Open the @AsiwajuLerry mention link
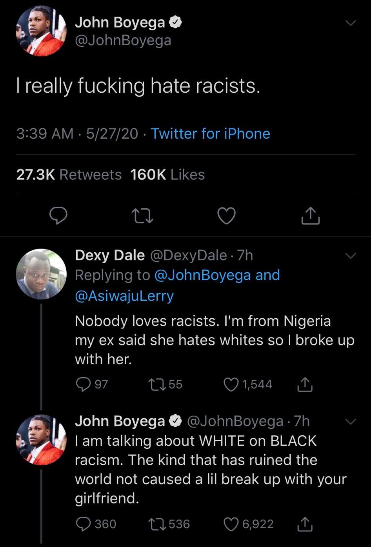Viewport: 371px width, 547px height. [x=124, y=296]
